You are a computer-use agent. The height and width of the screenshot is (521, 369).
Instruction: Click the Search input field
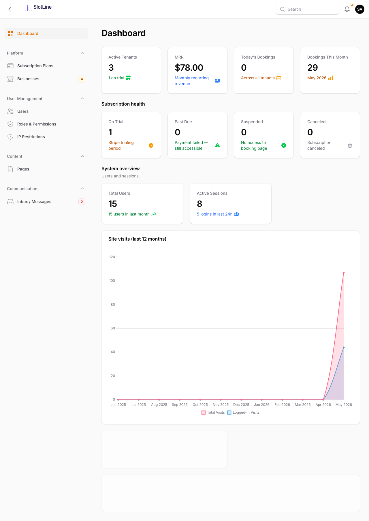[308, 9]
